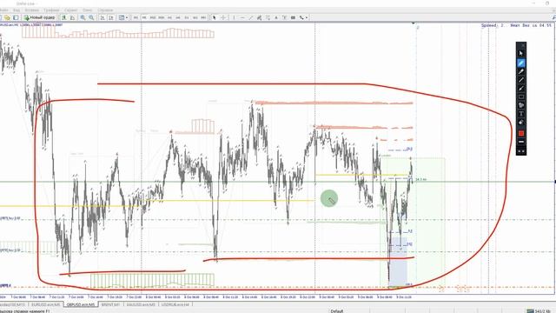Click the connection traffic indicator in status bar
This screenshot has height=313, width=556.
pyautogui.click(x=539, y=311)
